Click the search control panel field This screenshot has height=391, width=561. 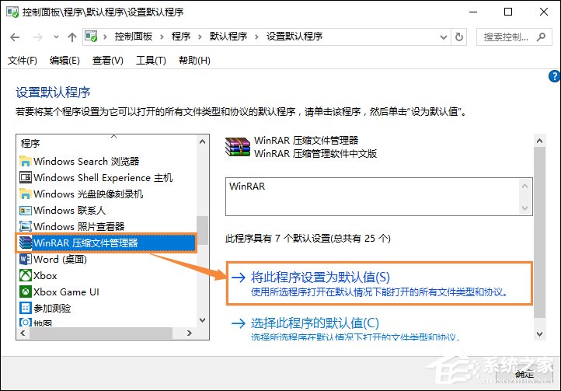pyautogui.click(x=514, y=37)
